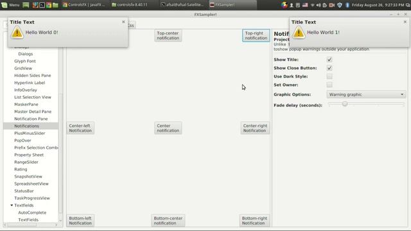Select Property Sheet sample
The height and width of the screenshot is (231, 411).
(x=29, y=155)
